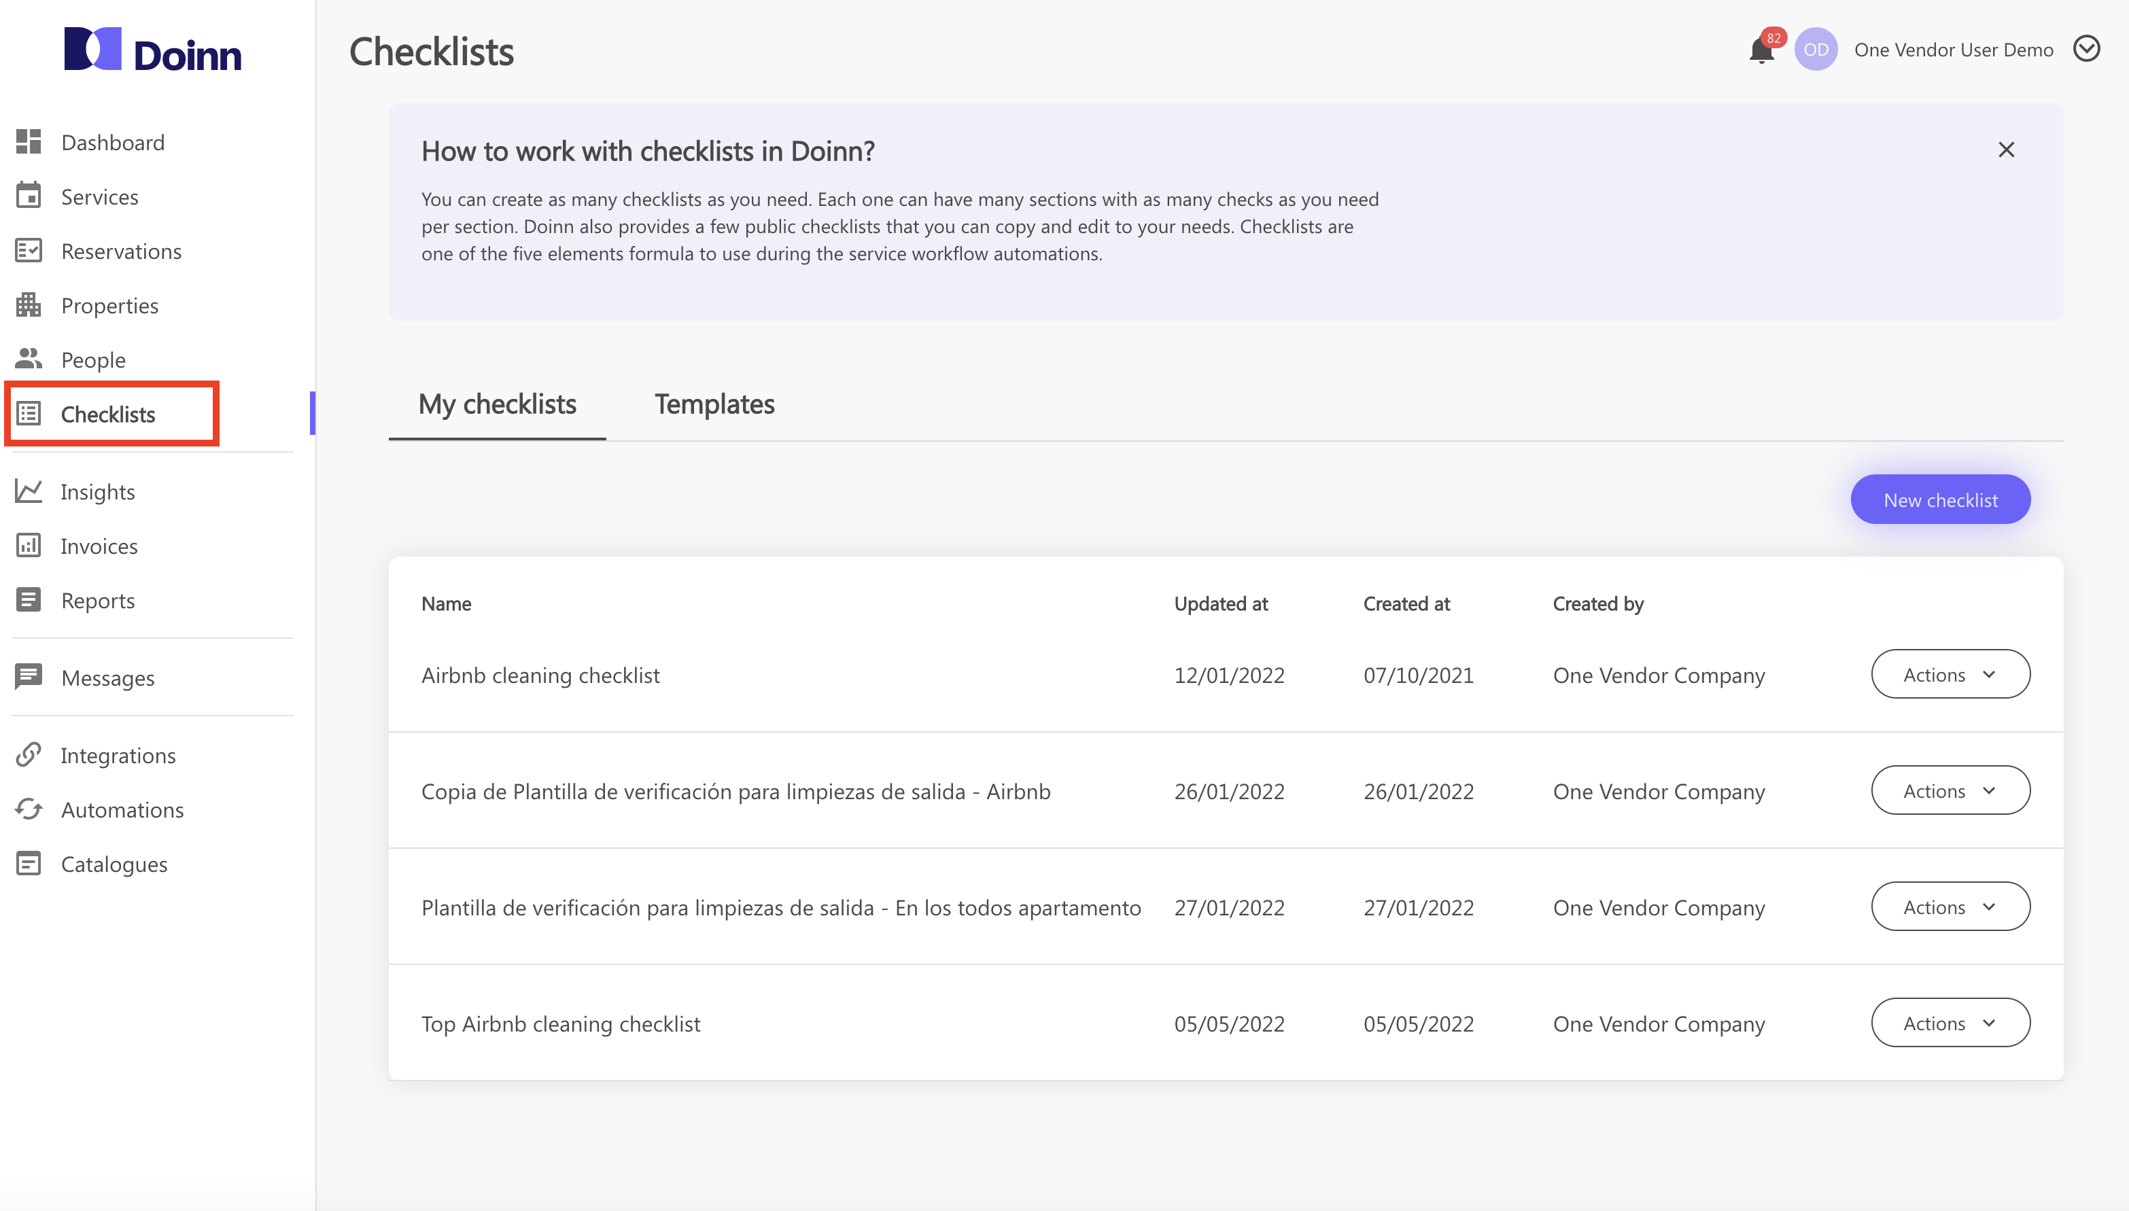Open the Copia de Plantilla checklist entry
Viewport: 2129px width, 1211px height.
tap(735, 792)
